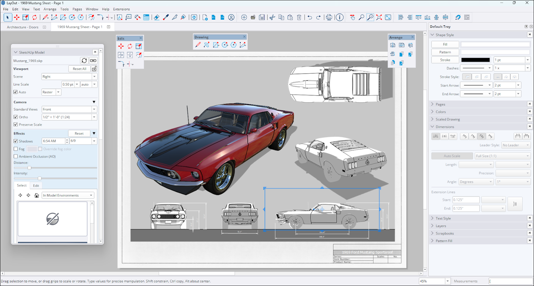This screenshot has height=286, width=534.
Task: Enable the Ambient Occlusion (AO) checkbox
Action: point(16,156)
